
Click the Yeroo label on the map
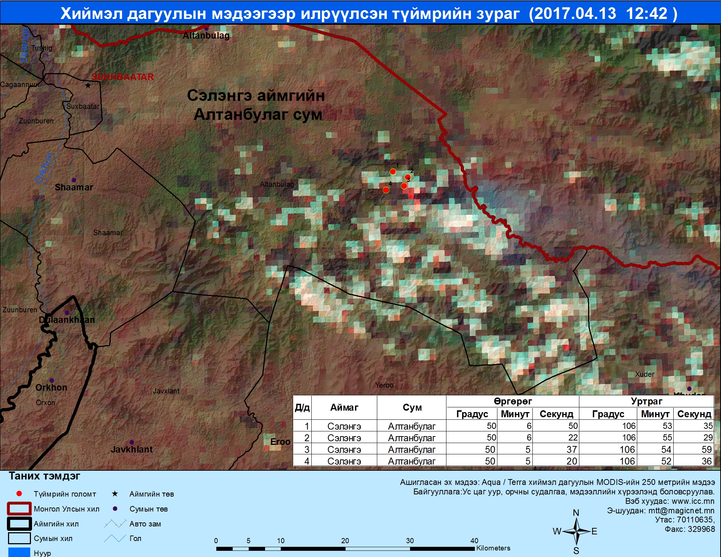pyautogui.click(x=385, y=385)
